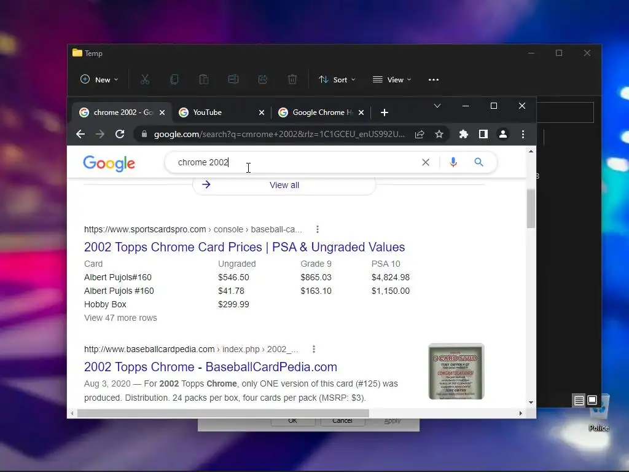Screen dimensions: 629x472
Task: Click the scroll right arrow in Chrome
Action: pos(521,413)
